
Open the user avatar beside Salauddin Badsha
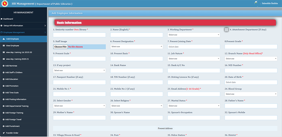click(256, 3)
